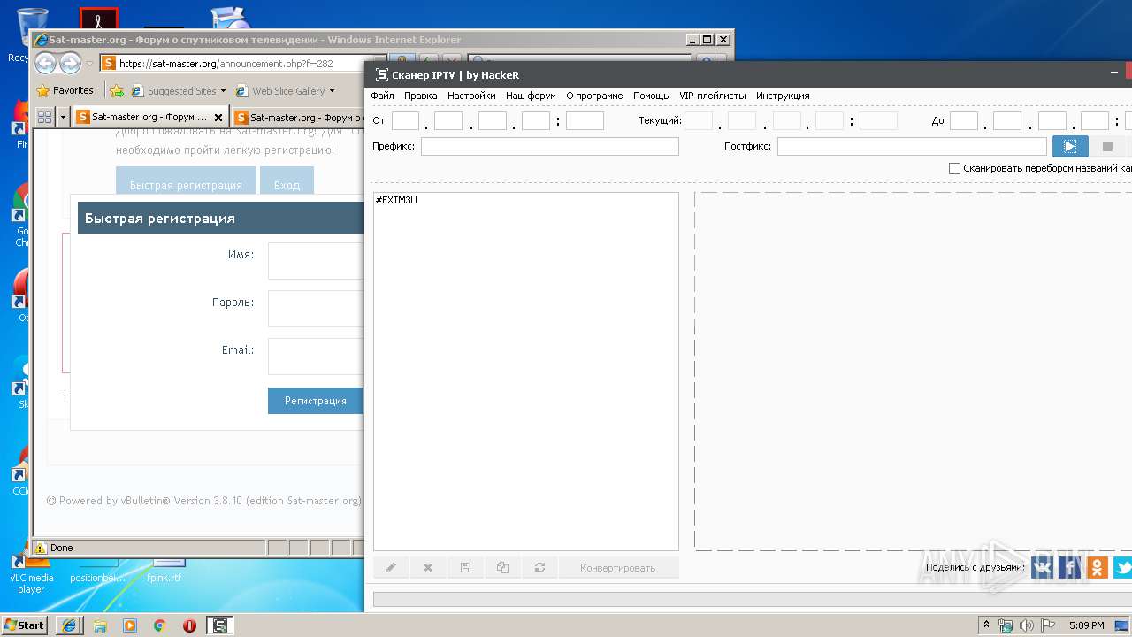Click the 'От' port field after colon
Screen dimensions: 1132x637
(585, 121)
